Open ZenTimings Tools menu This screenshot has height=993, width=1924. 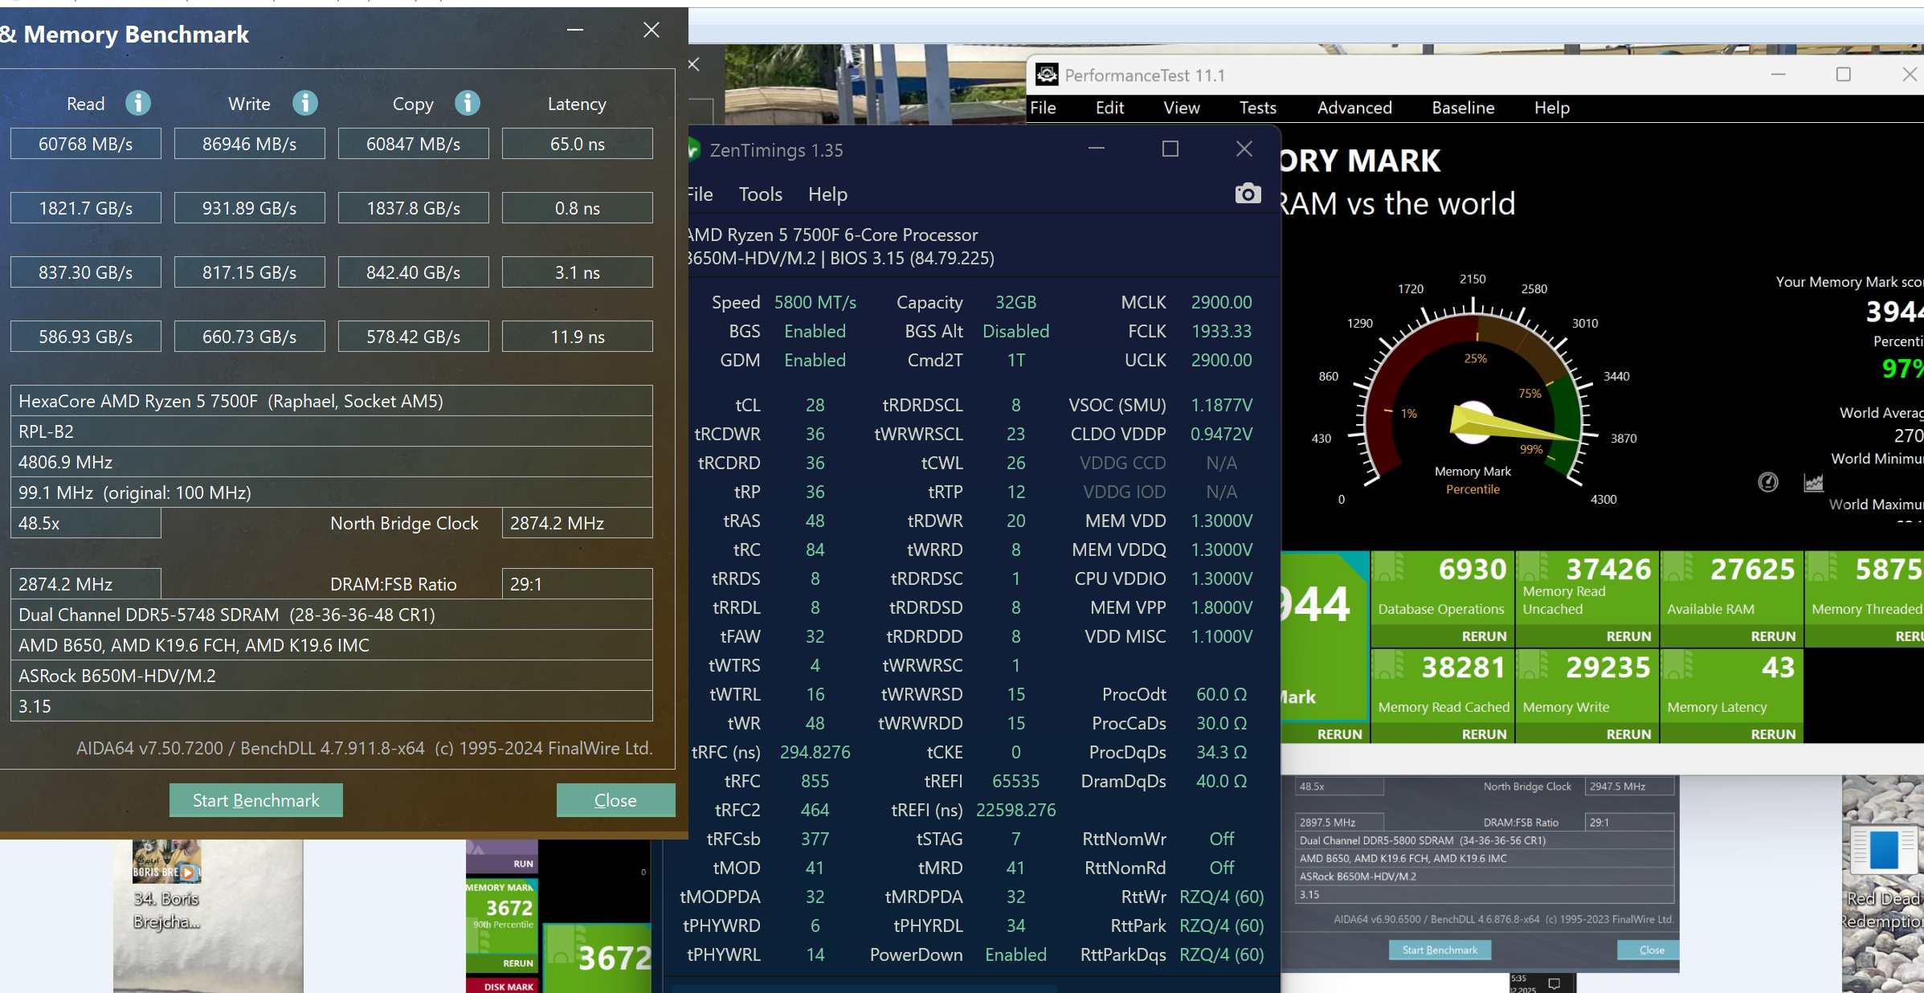click(x=760, y=194)
